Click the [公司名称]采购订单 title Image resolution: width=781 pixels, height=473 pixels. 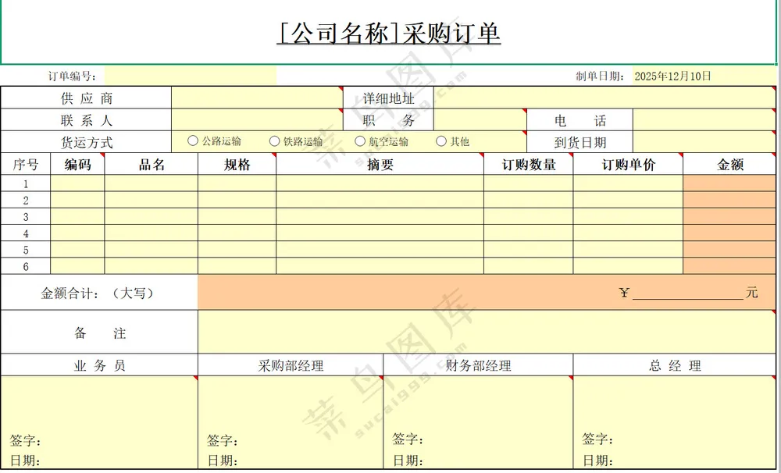pyautogui.click(x=390, y=33)
